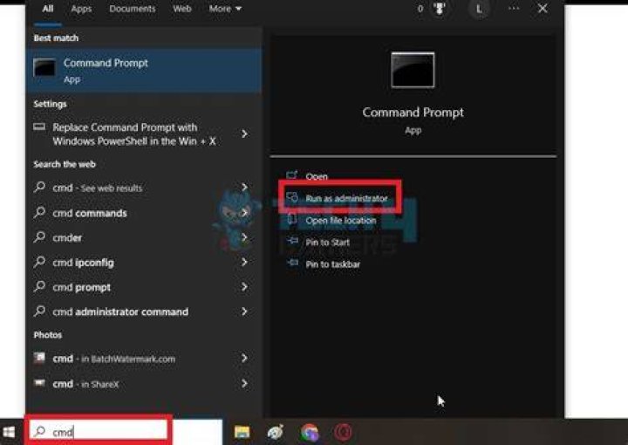Click Open in the Command Prompt actions
This screenshot has width=628, height=445.
[x=317, y=176]
